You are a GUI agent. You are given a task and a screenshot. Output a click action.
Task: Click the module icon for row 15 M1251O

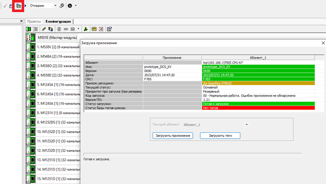pos(31,178)
